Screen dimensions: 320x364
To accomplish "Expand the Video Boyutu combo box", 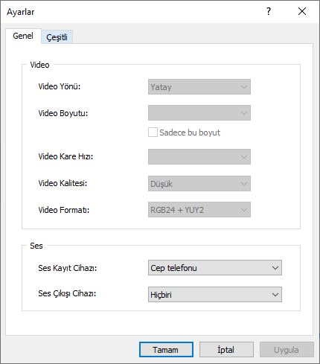I will click(199, 113).
